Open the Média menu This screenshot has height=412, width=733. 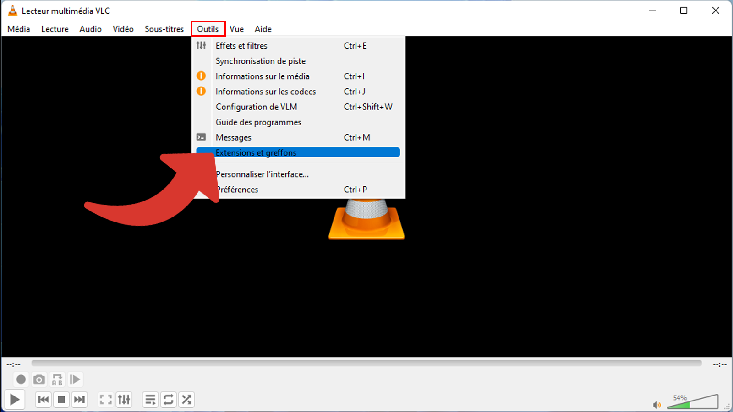click(19, 29)
